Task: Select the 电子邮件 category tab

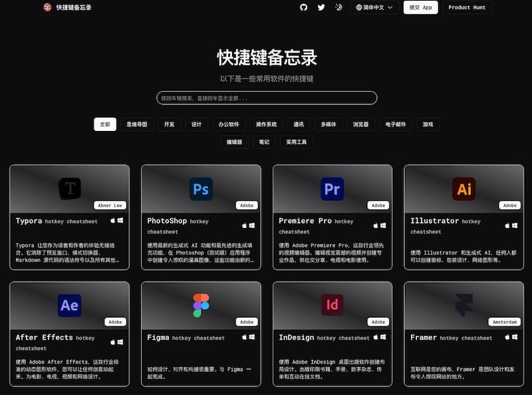Action: click(396, 124)
